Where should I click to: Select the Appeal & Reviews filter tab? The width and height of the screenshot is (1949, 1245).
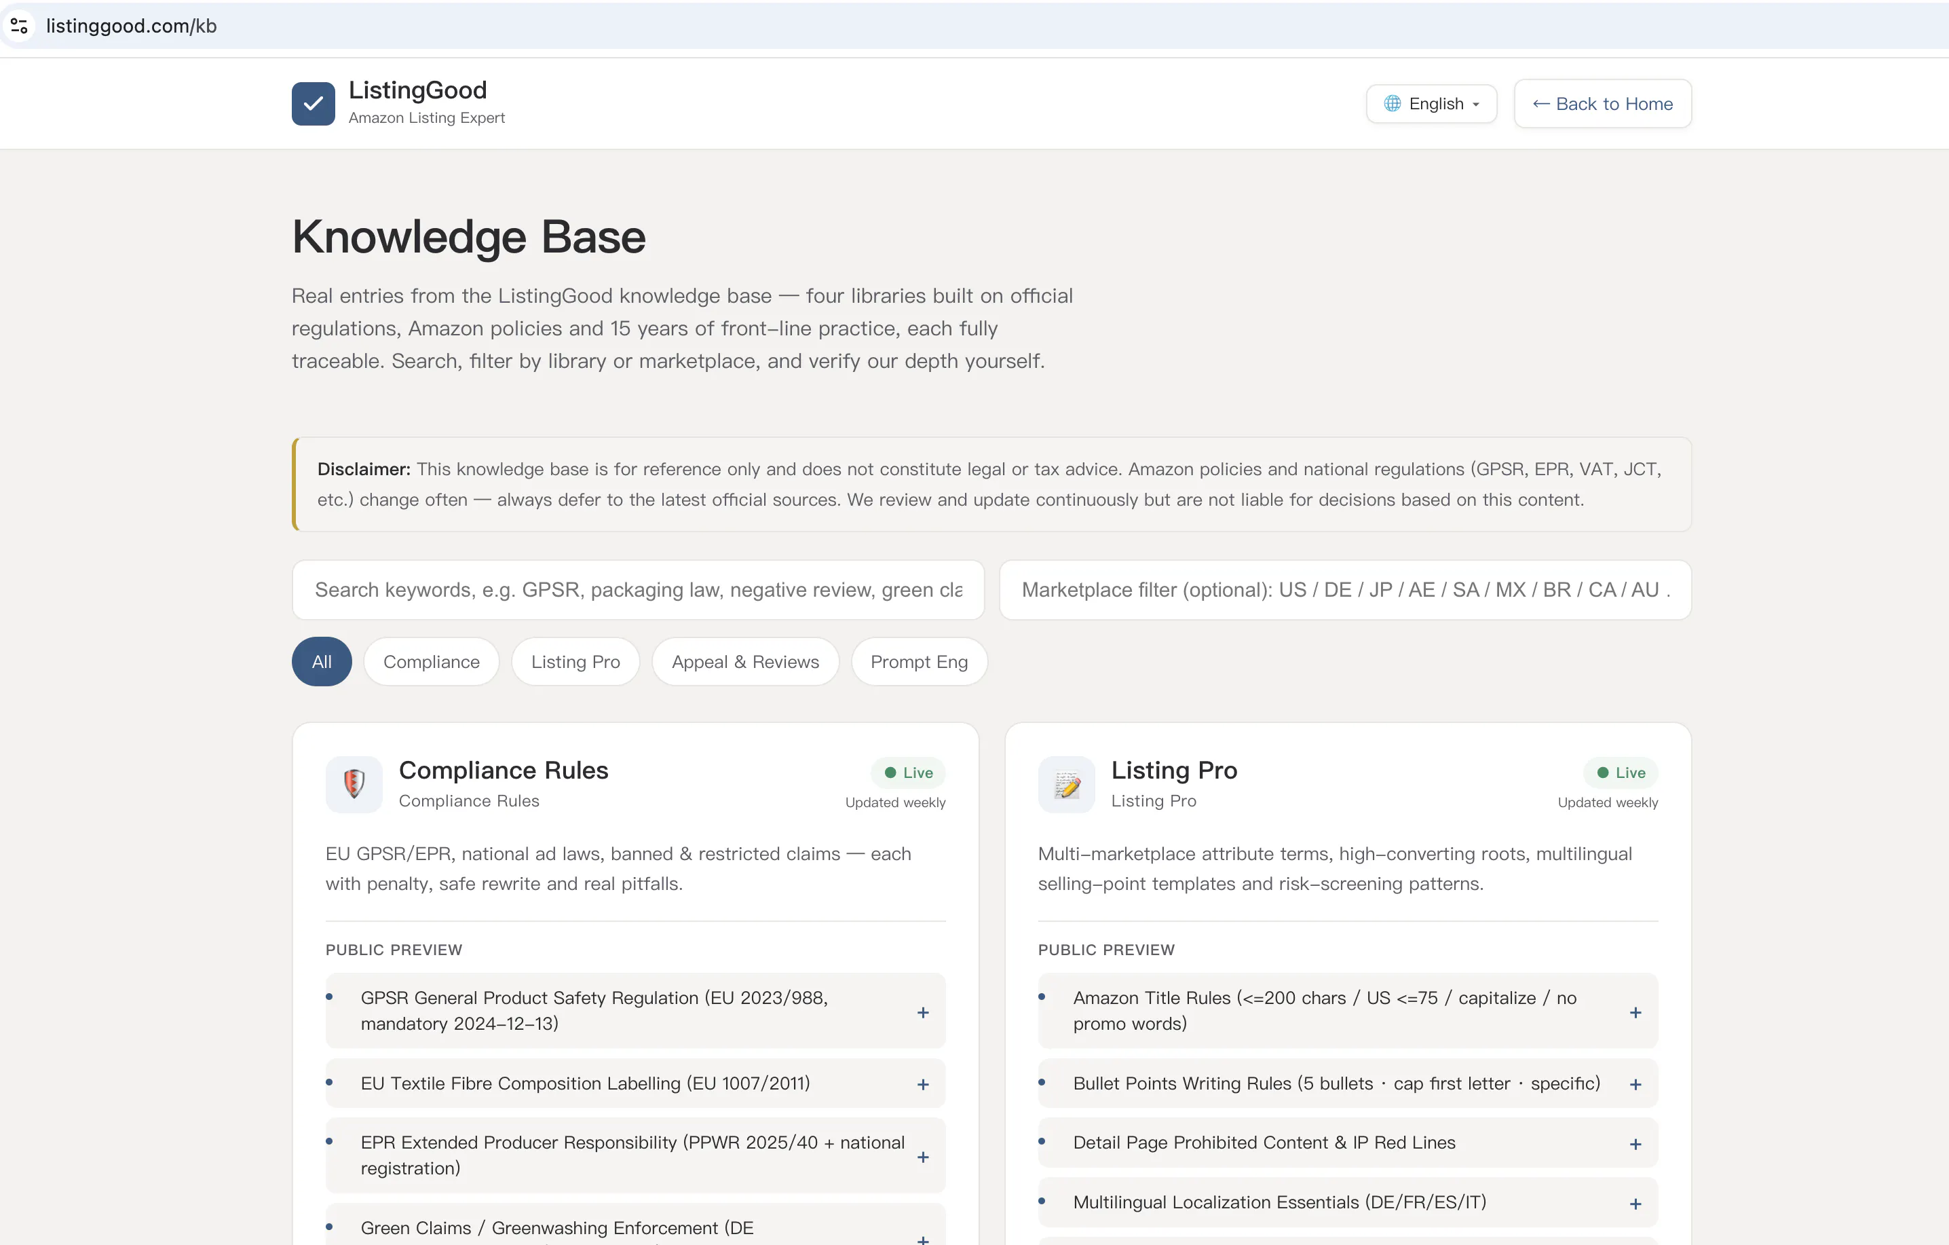745,662
